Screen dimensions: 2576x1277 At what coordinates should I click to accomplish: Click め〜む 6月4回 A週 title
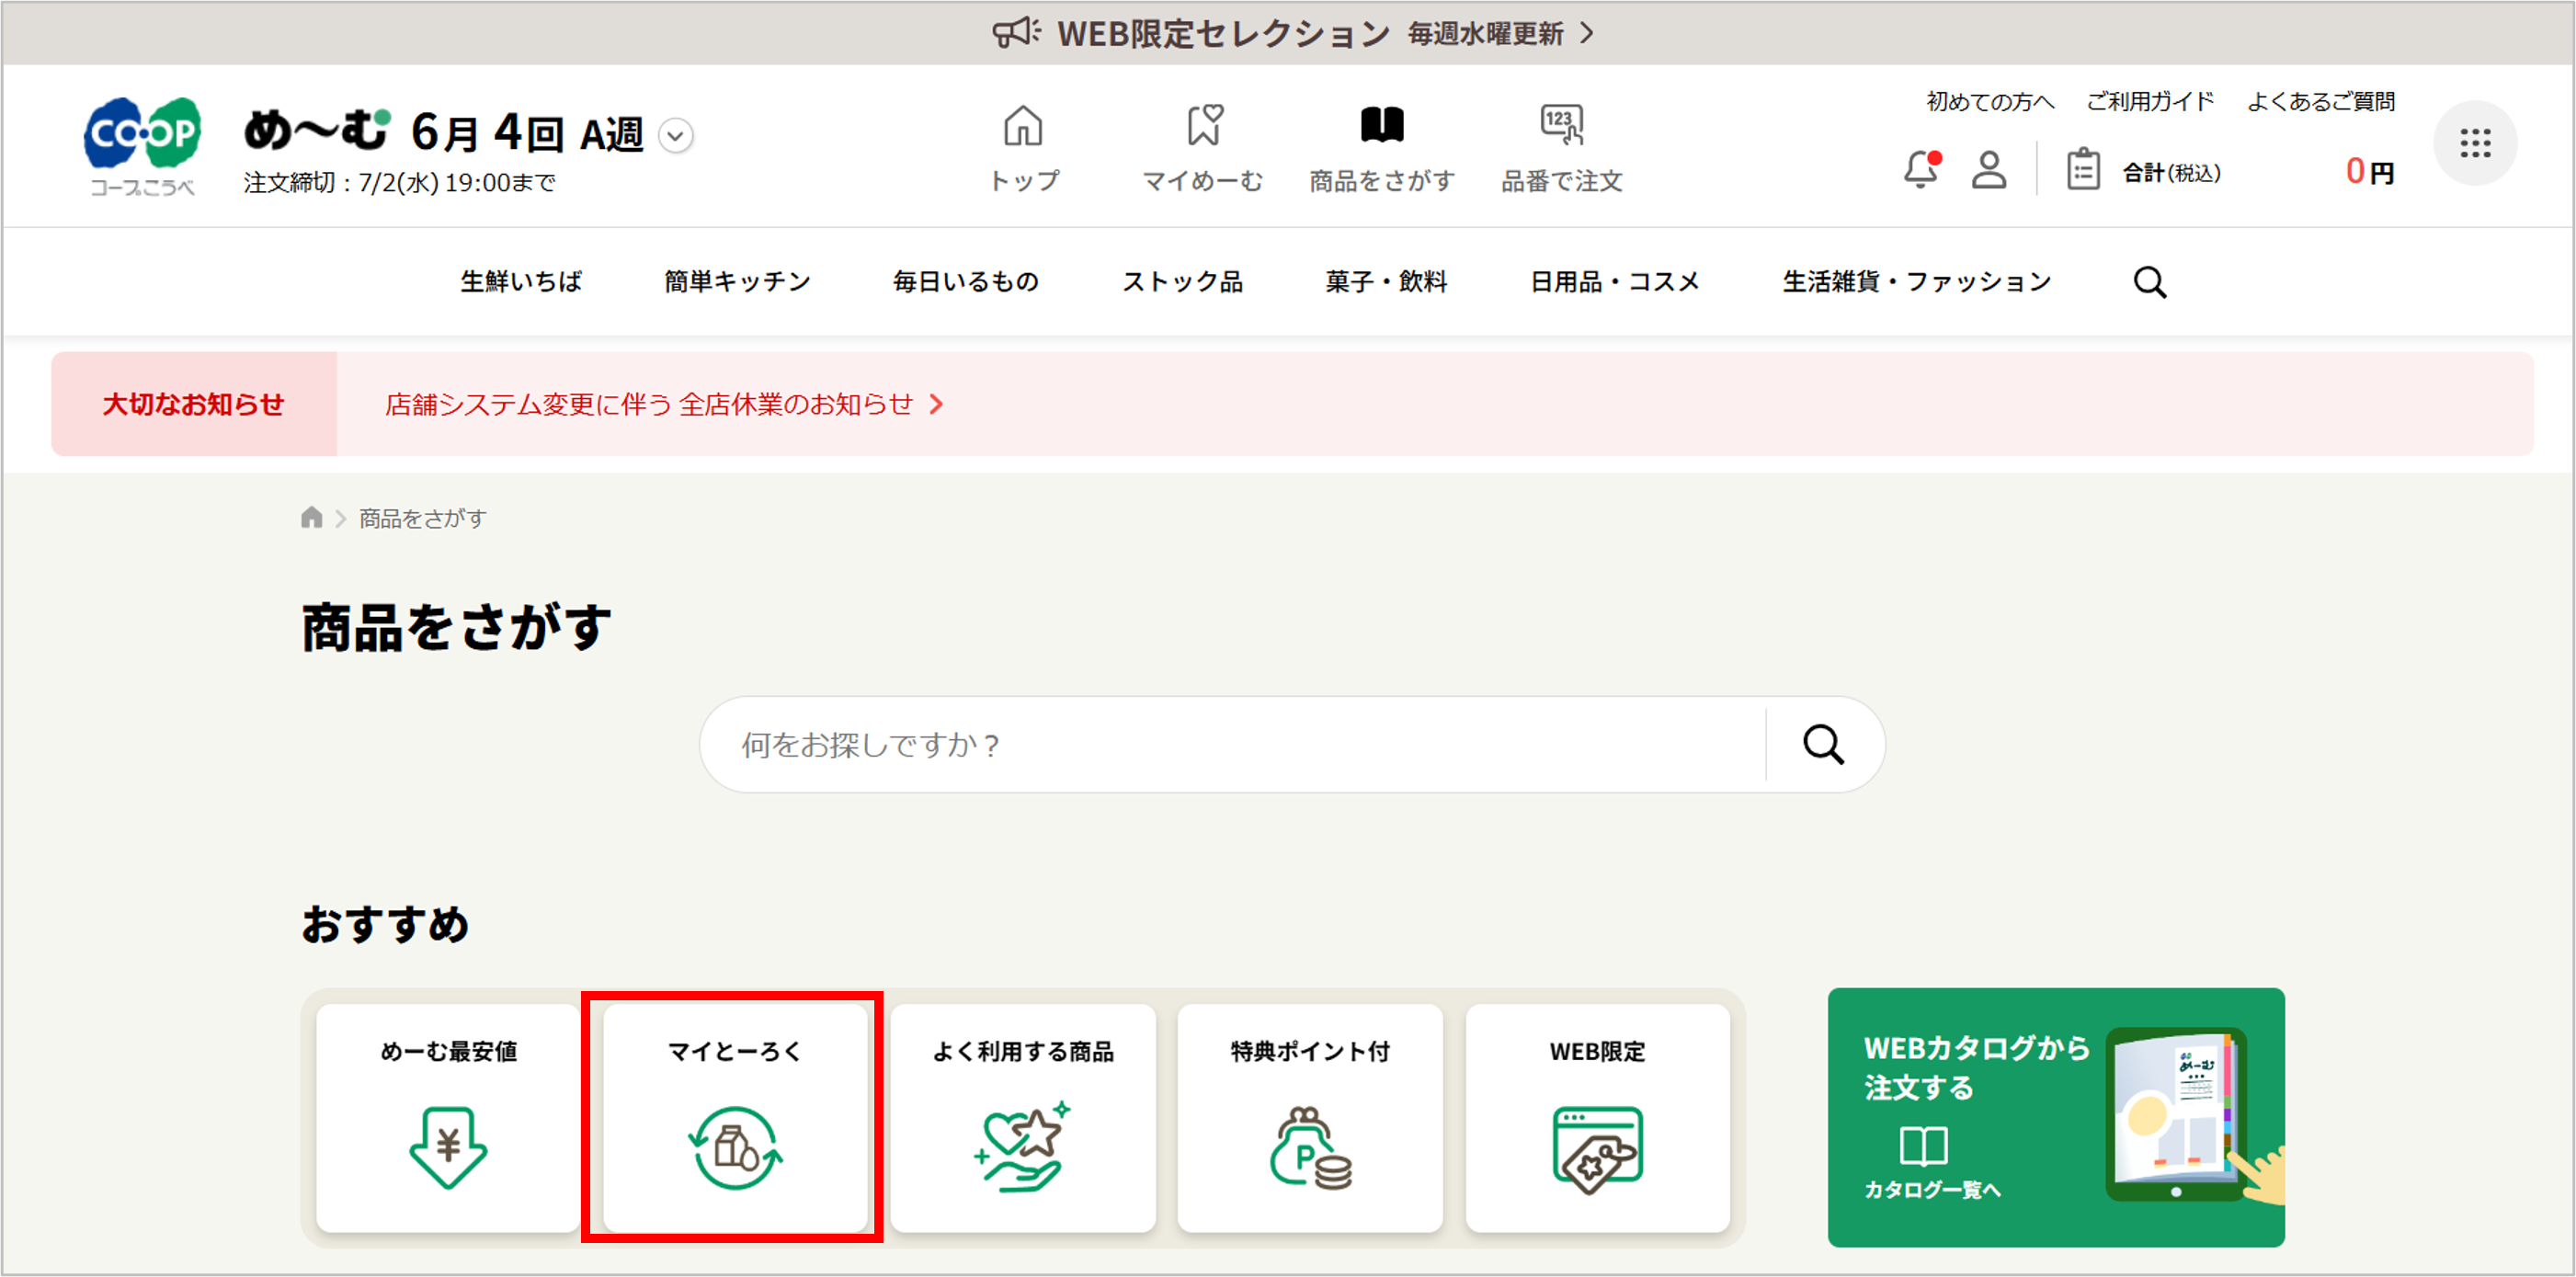(444, 132)
